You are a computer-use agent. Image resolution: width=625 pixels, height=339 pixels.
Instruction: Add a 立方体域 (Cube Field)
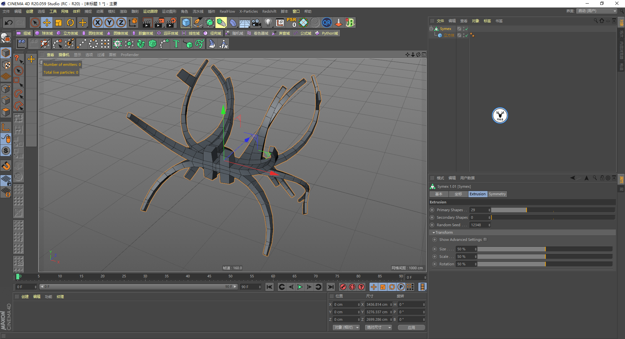pyautogui.click(x=67, y=33)
